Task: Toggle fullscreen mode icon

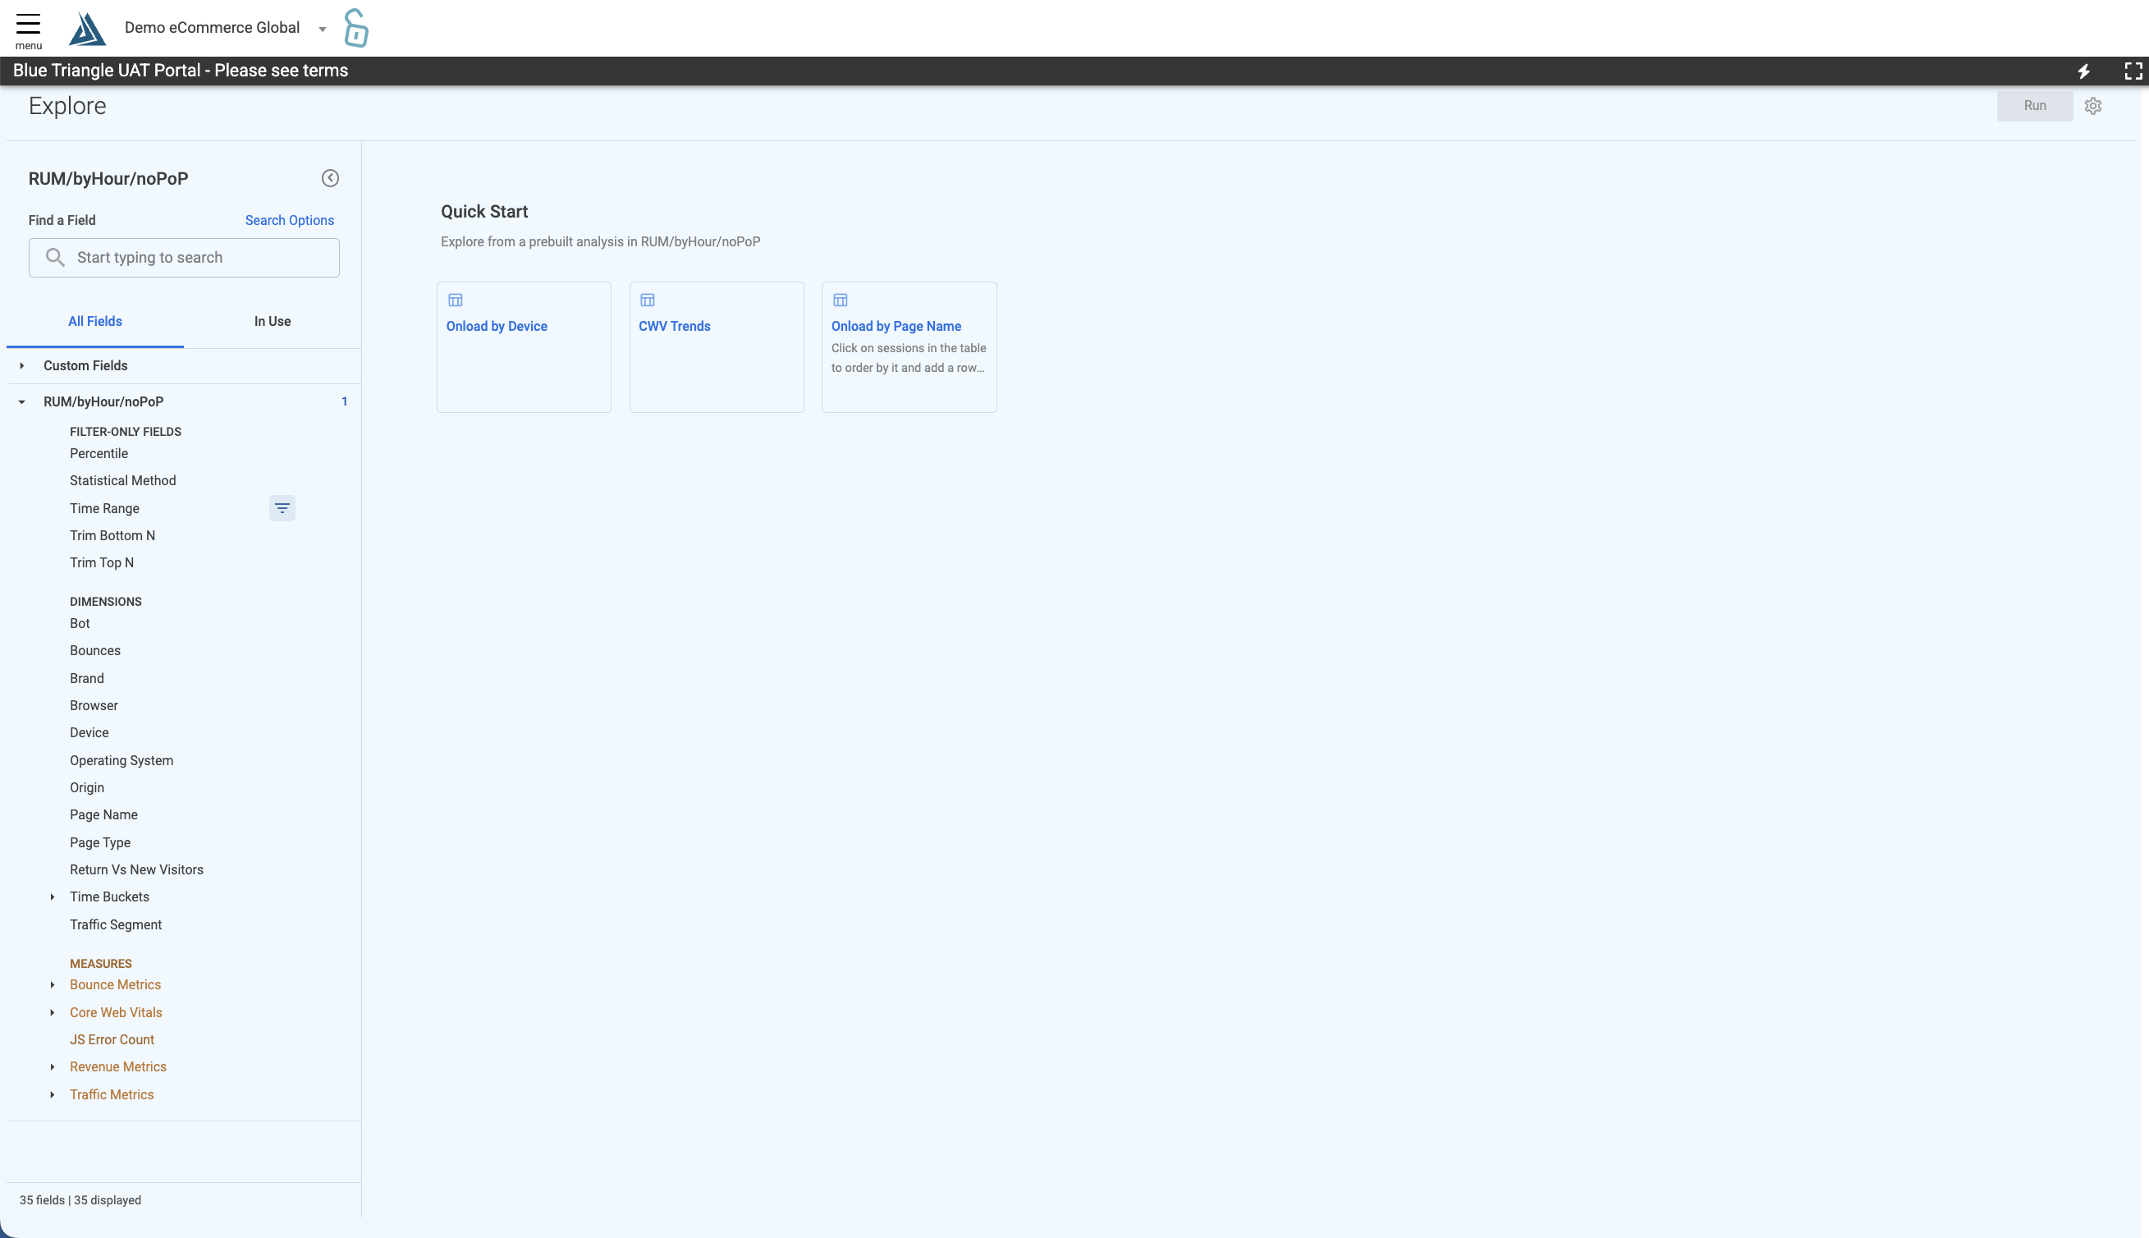Action: [2133, 71]
